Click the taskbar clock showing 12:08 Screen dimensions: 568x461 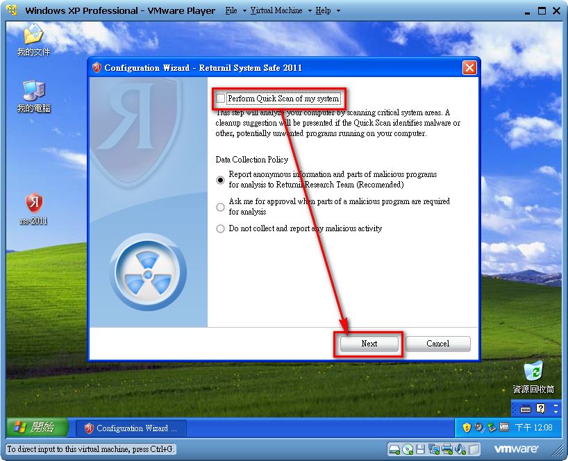[533, 428]
